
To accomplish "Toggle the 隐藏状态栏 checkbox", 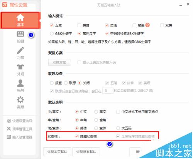I will pos(77,136).
